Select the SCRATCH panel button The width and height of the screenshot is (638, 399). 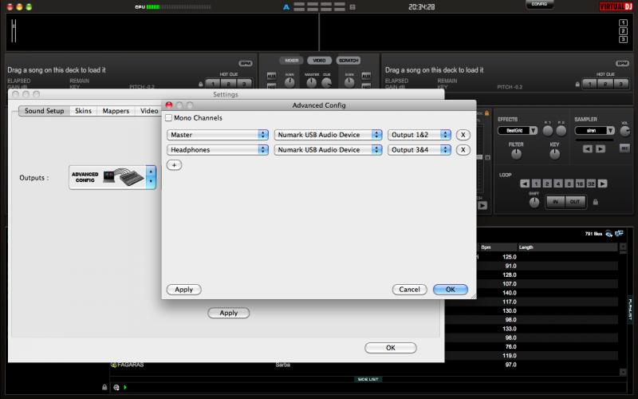coord(348,61)
